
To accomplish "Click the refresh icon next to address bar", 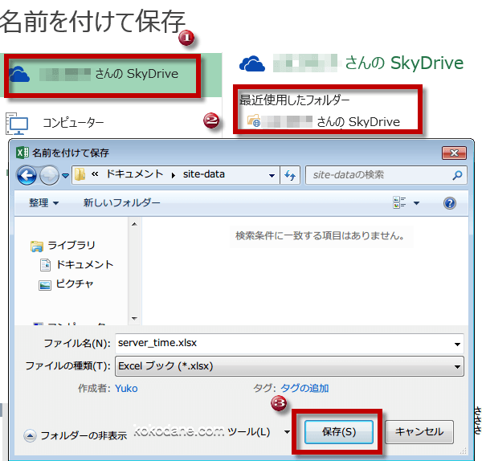I will click(290, 175).
